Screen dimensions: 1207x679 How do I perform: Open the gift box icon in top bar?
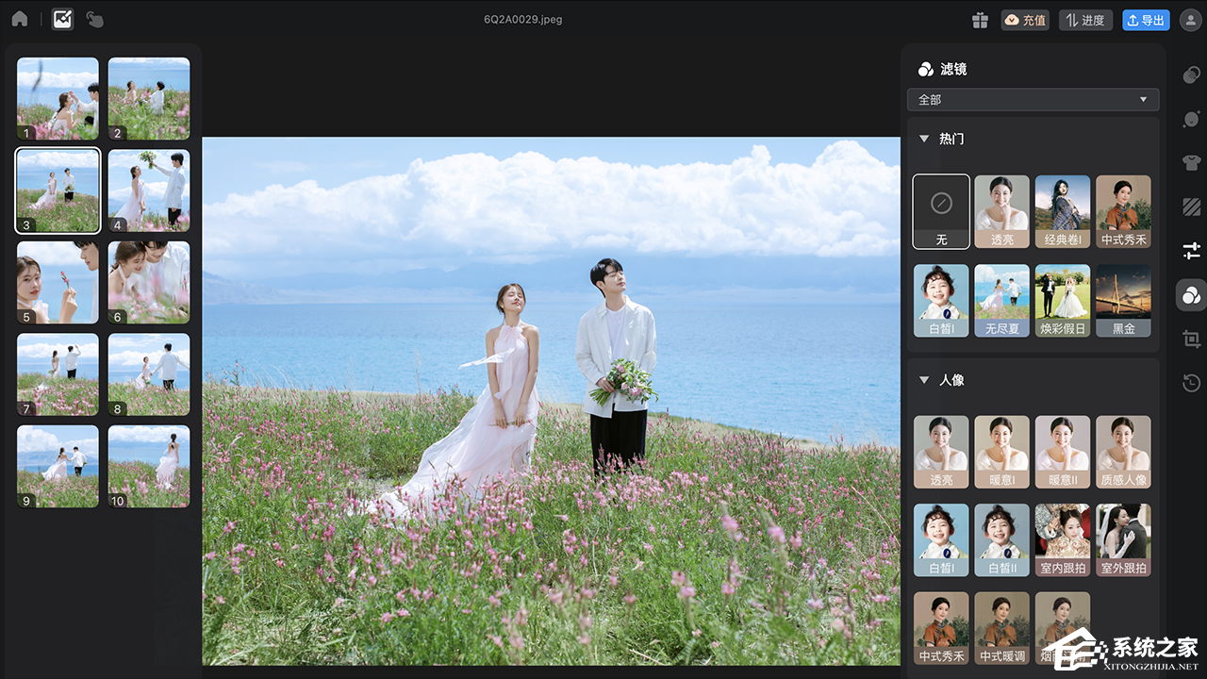pyautogui.click(x=980, y=20)
